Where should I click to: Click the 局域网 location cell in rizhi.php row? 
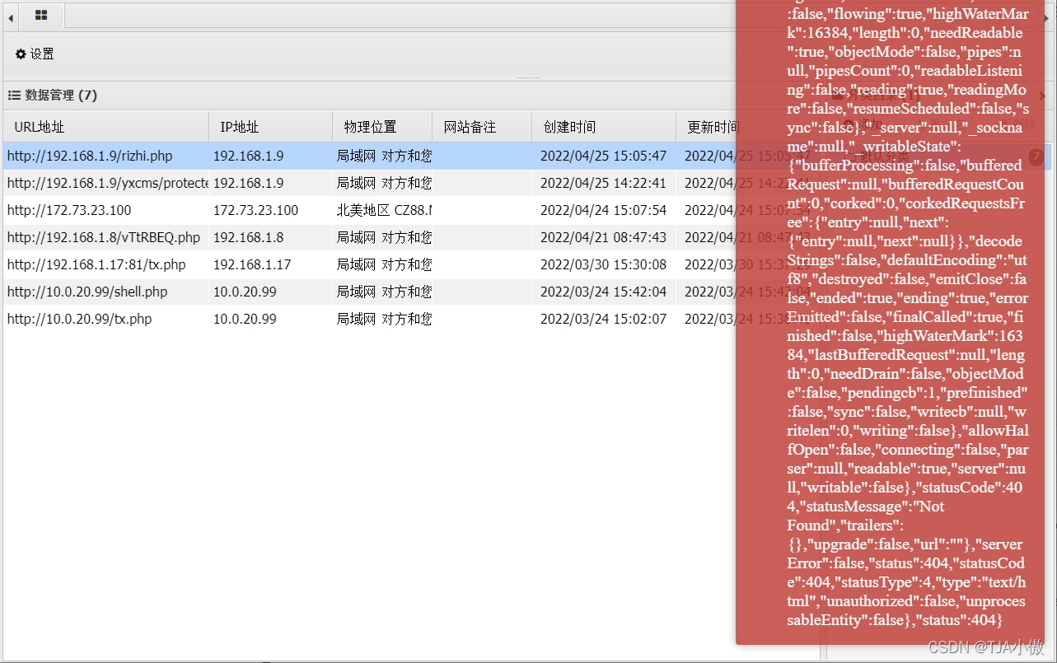click(382, 156)
